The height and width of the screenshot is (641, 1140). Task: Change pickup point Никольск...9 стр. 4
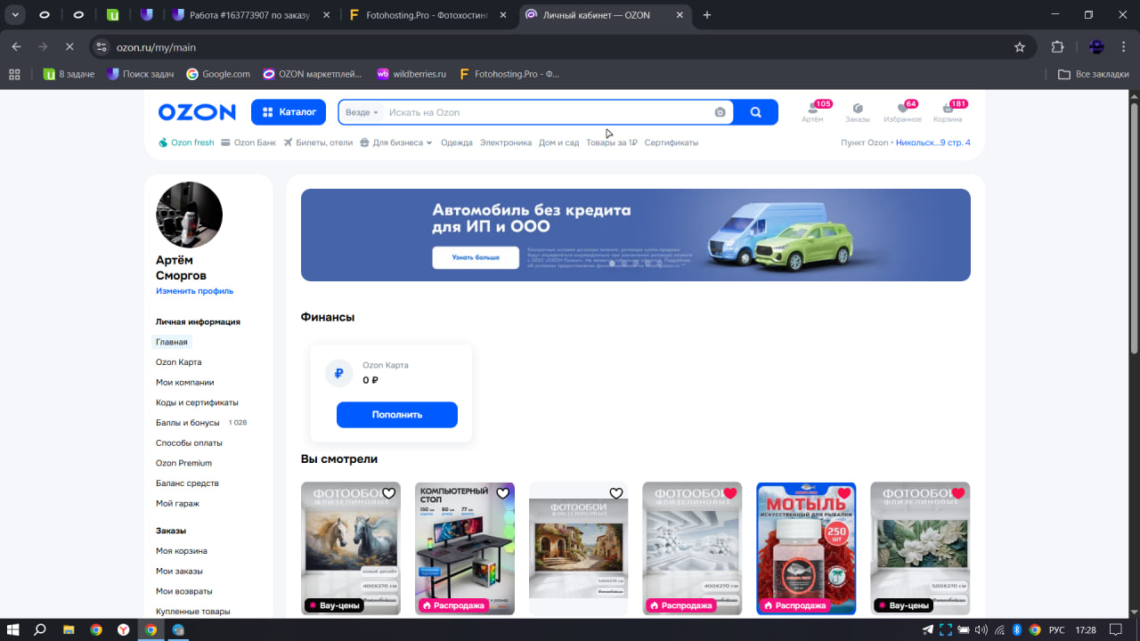pyautogui.click(x=933, y=142)
